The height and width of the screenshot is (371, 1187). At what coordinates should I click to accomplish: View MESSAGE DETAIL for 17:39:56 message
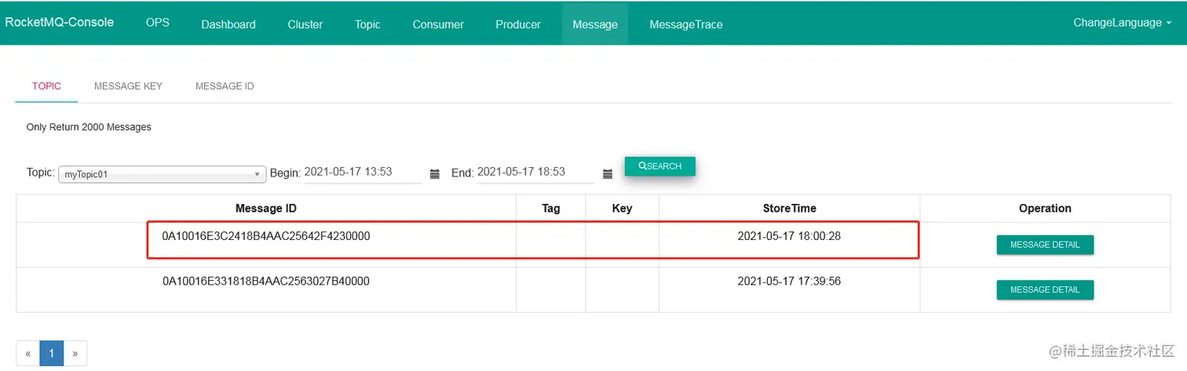pos(1045,289)
